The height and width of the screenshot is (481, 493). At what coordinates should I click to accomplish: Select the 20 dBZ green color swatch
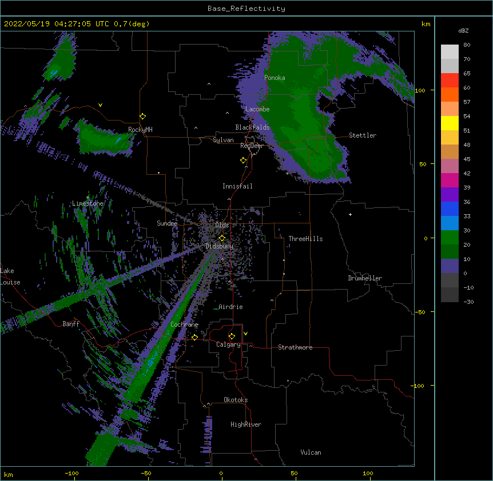(x=450, y=237)
